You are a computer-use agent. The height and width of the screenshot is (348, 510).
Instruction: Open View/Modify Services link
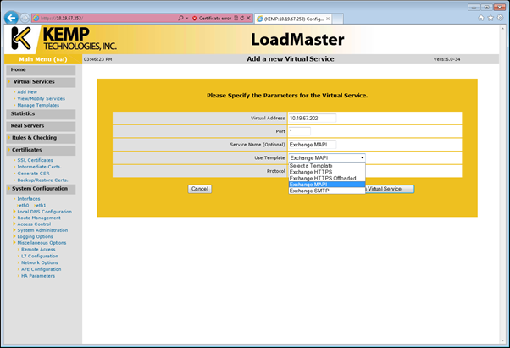pos(41,97)
